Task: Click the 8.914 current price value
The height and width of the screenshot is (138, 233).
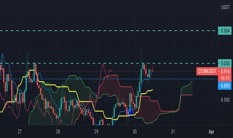Action: click(x=225, y=71)
